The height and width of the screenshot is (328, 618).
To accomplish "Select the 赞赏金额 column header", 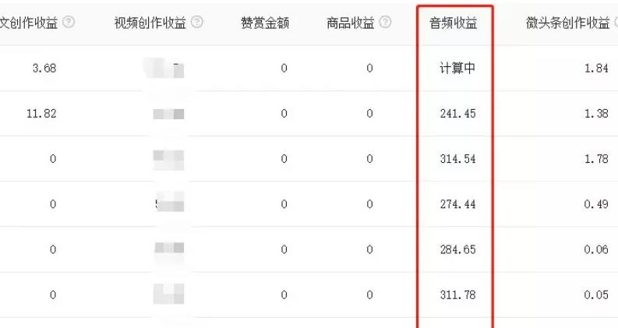I will pyautogui.click(x=265, y=23).
